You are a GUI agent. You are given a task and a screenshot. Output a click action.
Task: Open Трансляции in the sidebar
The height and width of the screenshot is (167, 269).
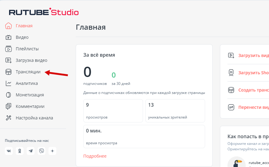28,72
